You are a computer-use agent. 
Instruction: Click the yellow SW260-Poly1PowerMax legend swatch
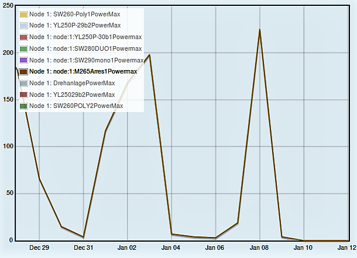tap(23, 14)
